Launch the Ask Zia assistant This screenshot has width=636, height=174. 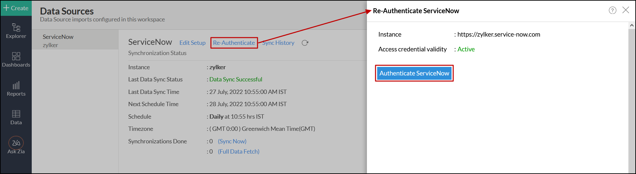pyautogui.click(x=16, y=145)
